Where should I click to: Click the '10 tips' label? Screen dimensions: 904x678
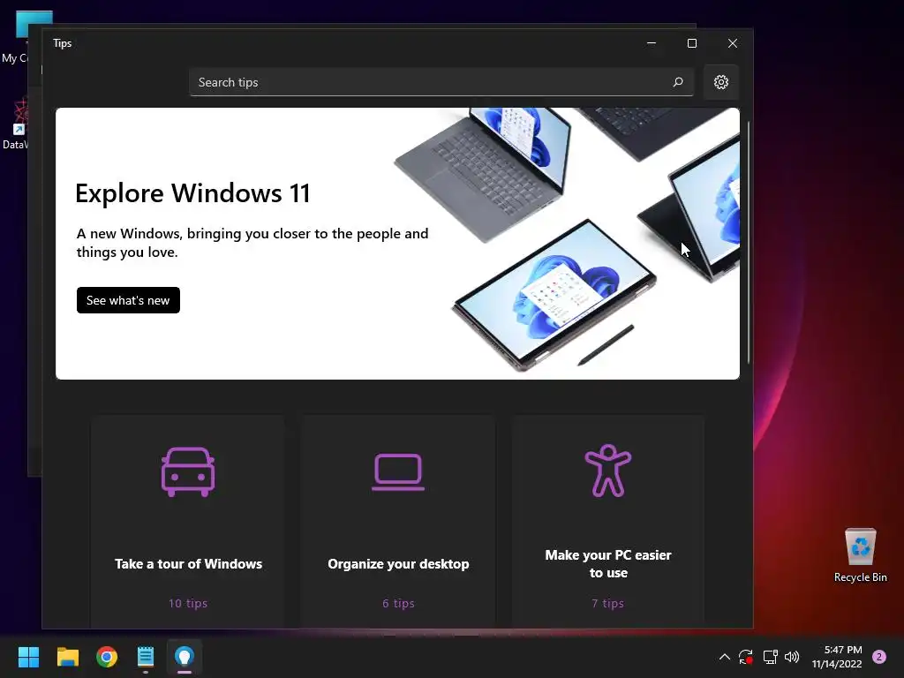(188, 603)
